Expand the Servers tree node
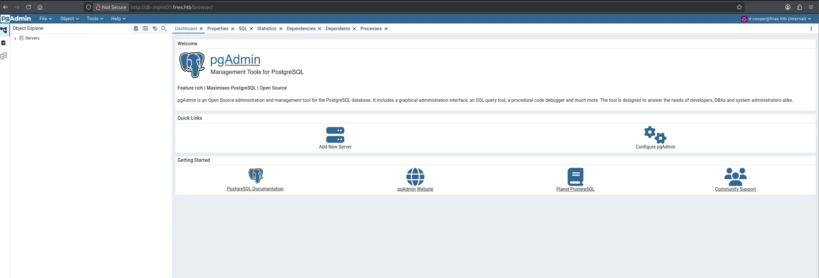This screenshot has height=278, width=819. 15,38
